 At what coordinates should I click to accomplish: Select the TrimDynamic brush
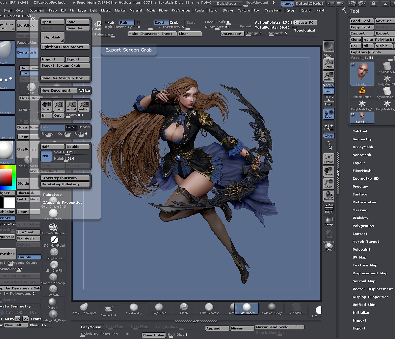(x=209, y=309)
